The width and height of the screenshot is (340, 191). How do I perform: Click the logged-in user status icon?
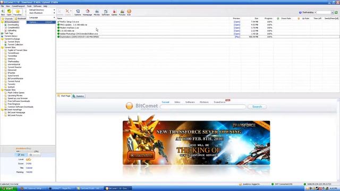[240, 184]
